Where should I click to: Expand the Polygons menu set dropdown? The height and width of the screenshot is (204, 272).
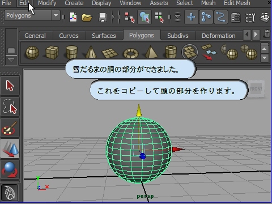[x=56, y=15]
